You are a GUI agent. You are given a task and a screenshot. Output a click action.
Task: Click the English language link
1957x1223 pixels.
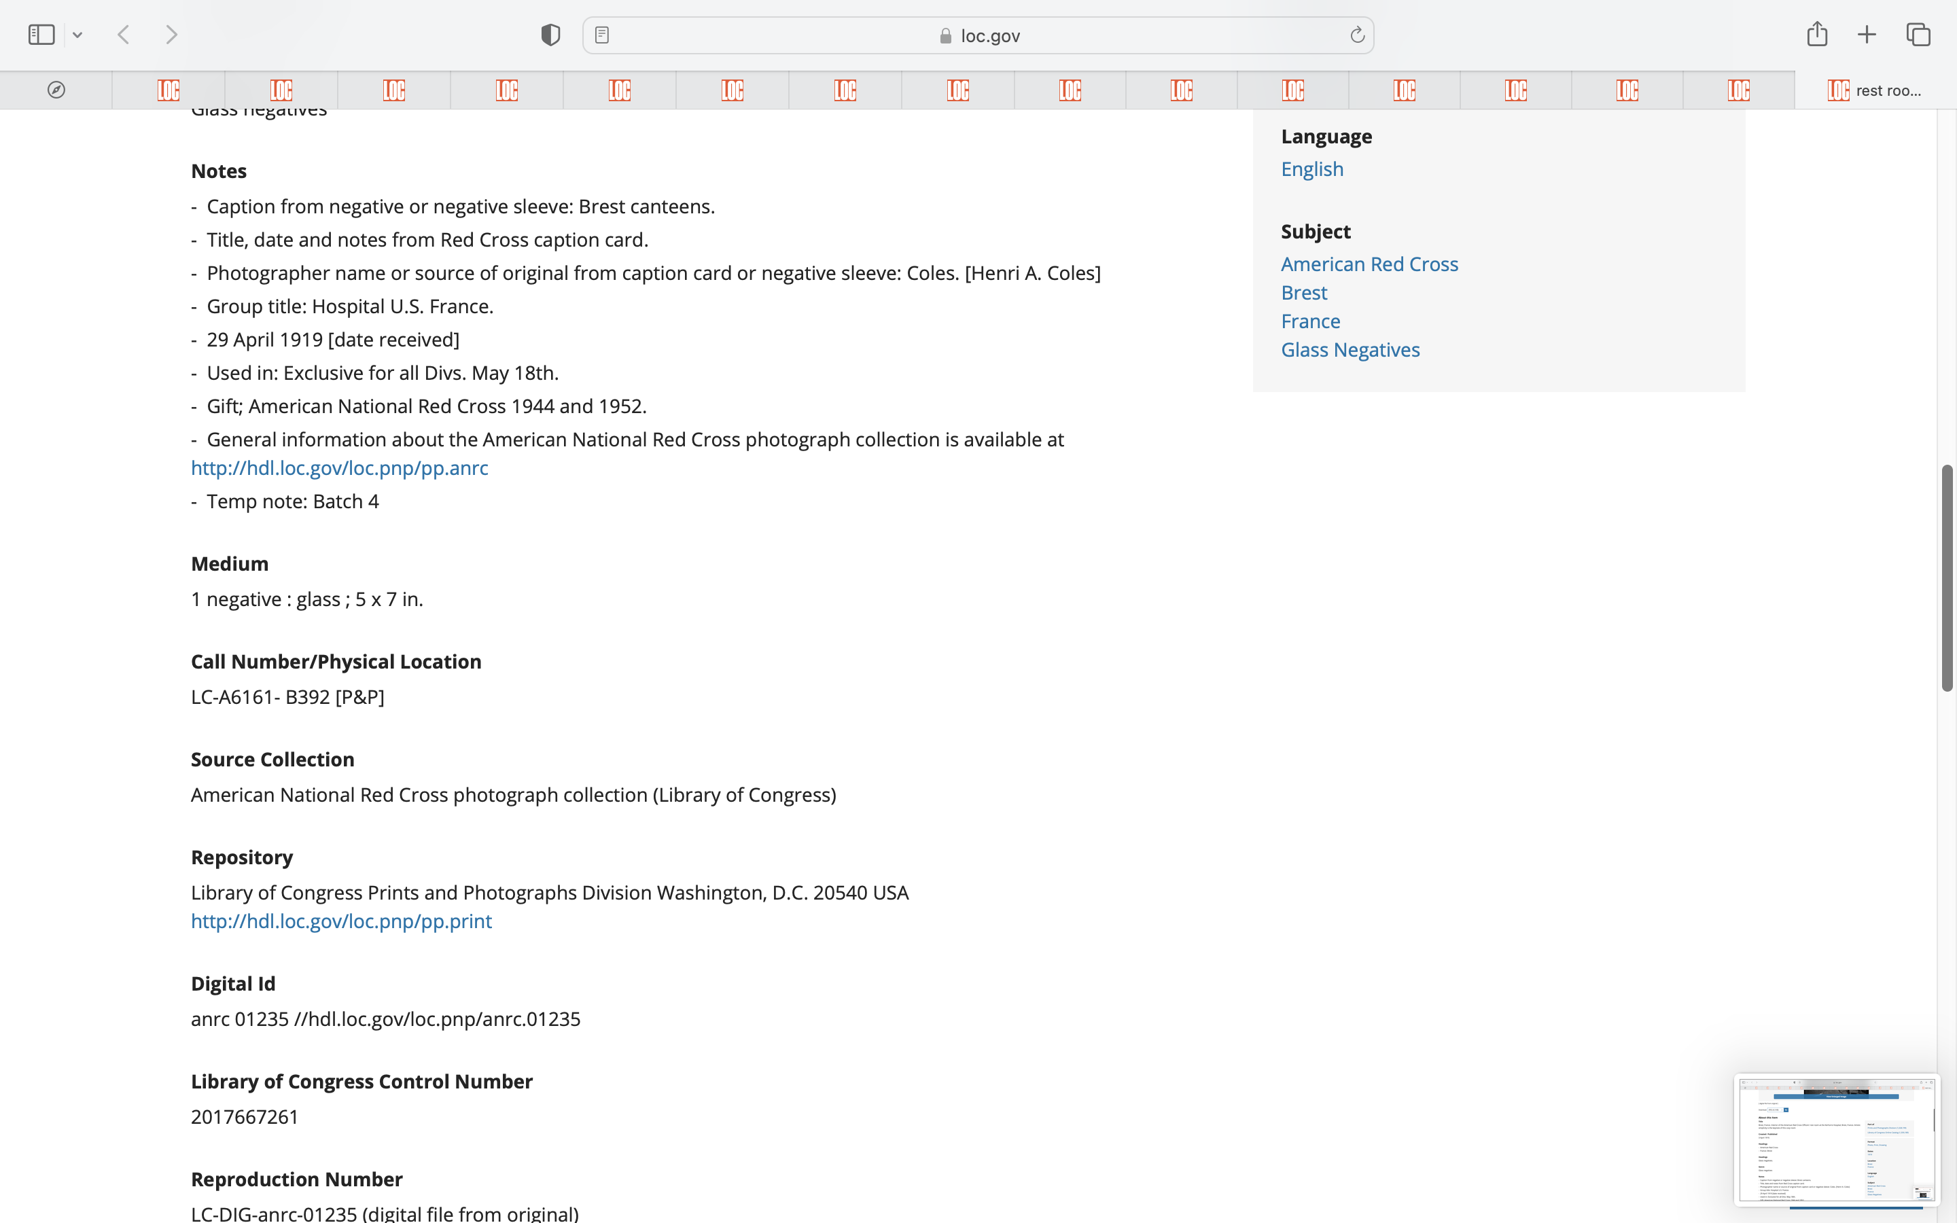1311,169
